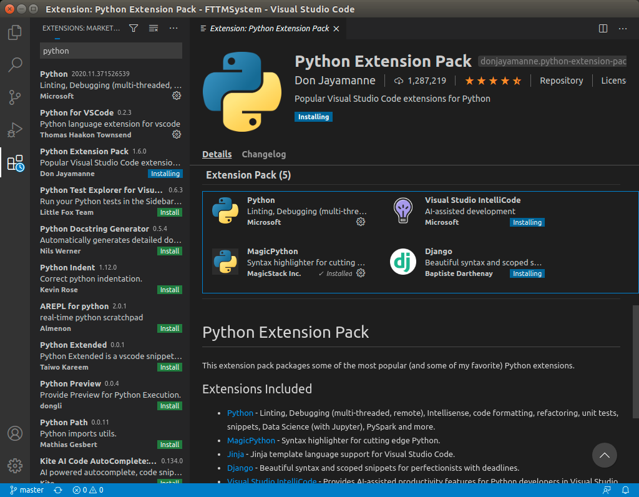The width and height of the screenshot is (639, 497).
Task: Install Python Test Explorer extension
Action: (170, 212)
